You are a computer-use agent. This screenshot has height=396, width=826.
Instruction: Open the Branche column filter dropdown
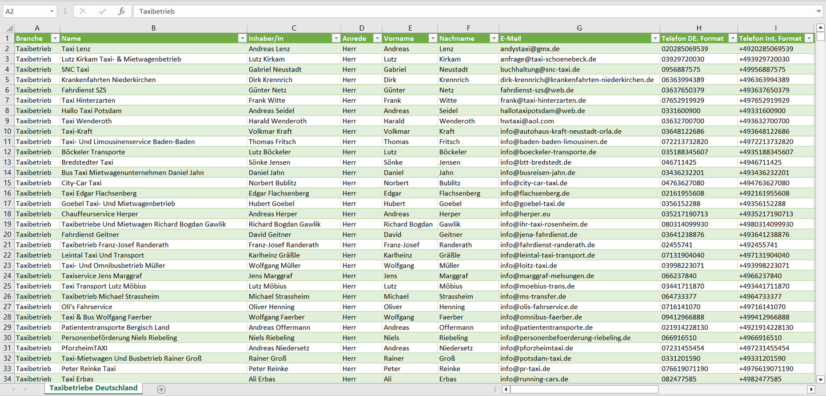[55, 38]
